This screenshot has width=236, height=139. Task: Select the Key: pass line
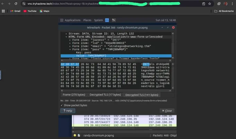tap(84, 53)
